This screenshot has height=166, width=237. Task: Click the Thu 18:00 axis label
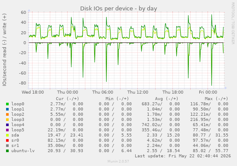pos(173,92)
